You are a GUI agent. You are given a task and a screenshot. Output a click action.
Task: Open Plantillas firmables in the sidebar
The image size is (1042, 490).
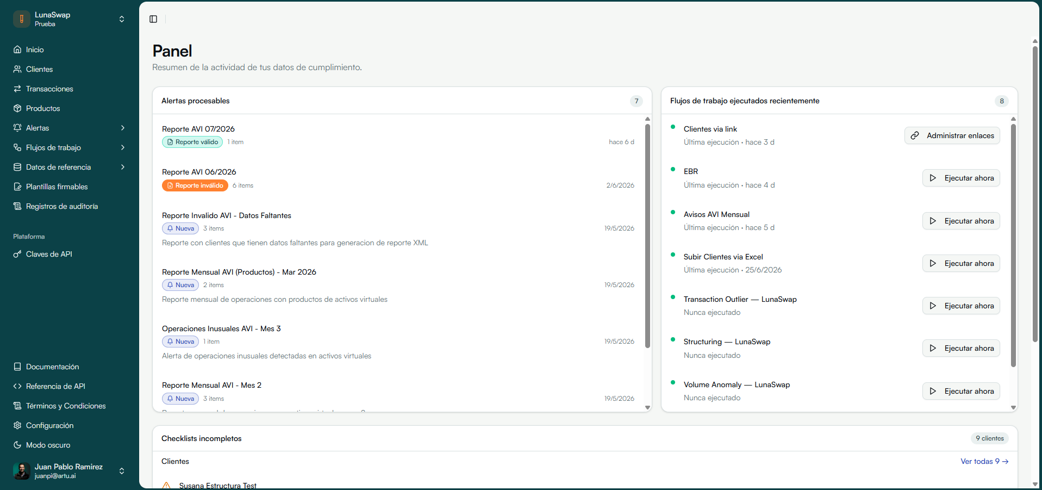(70, 187)
